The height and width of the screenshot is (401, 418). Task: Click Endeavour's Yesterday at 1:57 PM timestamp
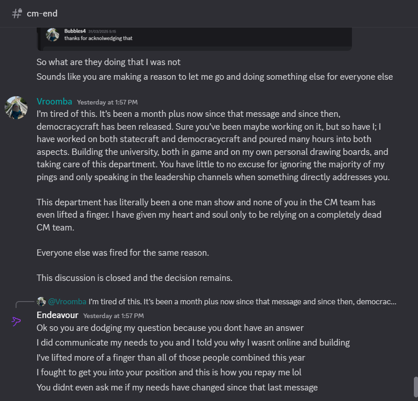[114, 316]
